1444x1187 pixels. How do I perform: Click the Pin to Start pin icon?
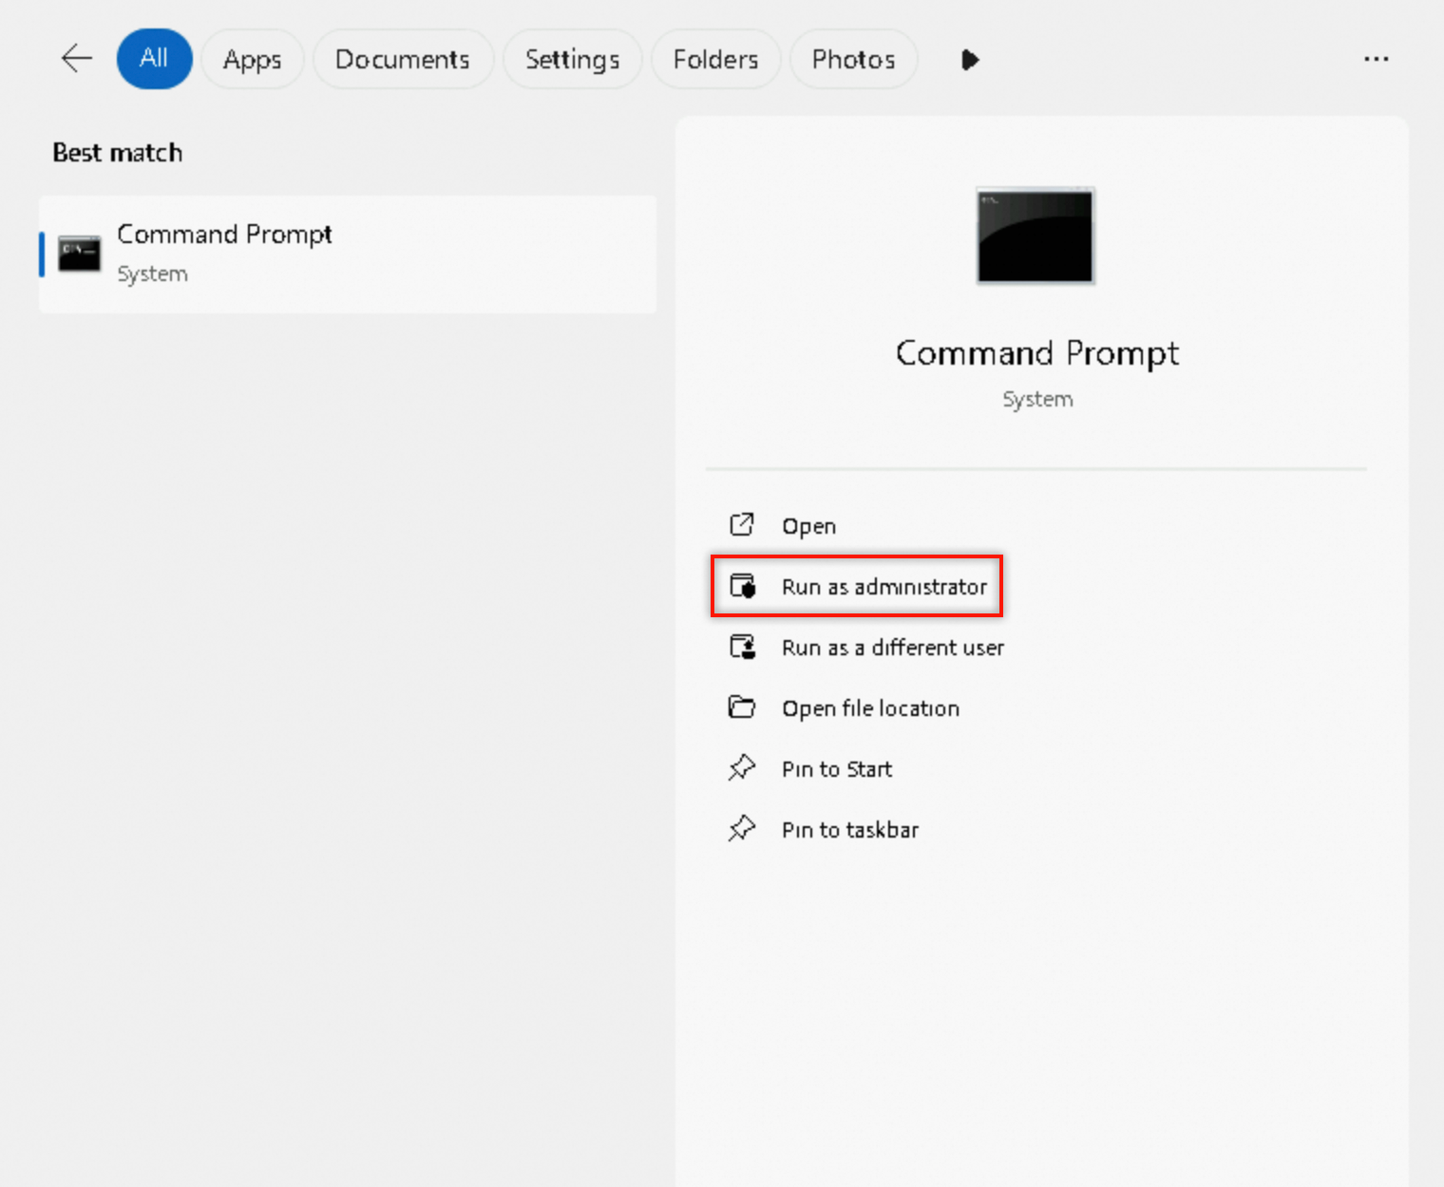coord(742,768)
